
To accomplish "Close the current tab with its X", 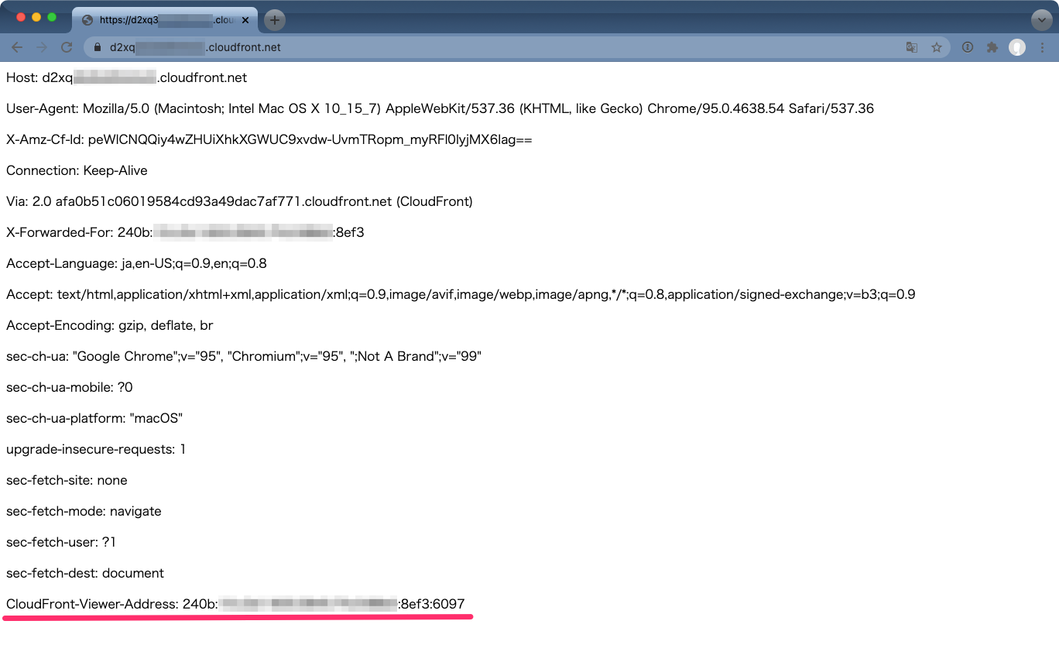I will coord(245,20).
